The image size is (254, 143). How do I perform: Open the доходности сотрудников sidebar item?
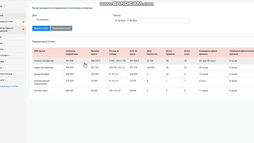[6, 29]
